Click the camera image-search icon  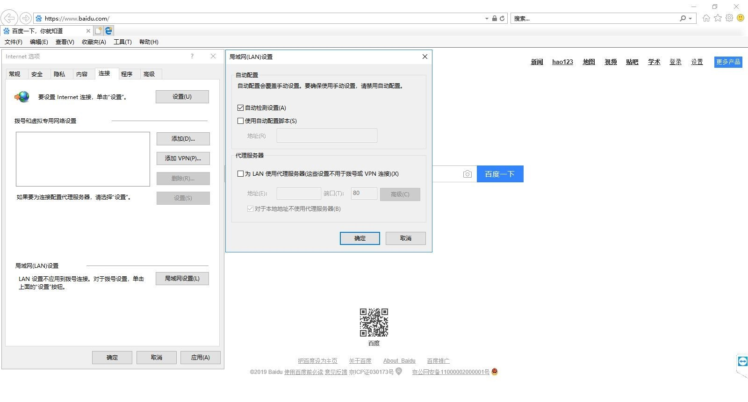[467, 174]
